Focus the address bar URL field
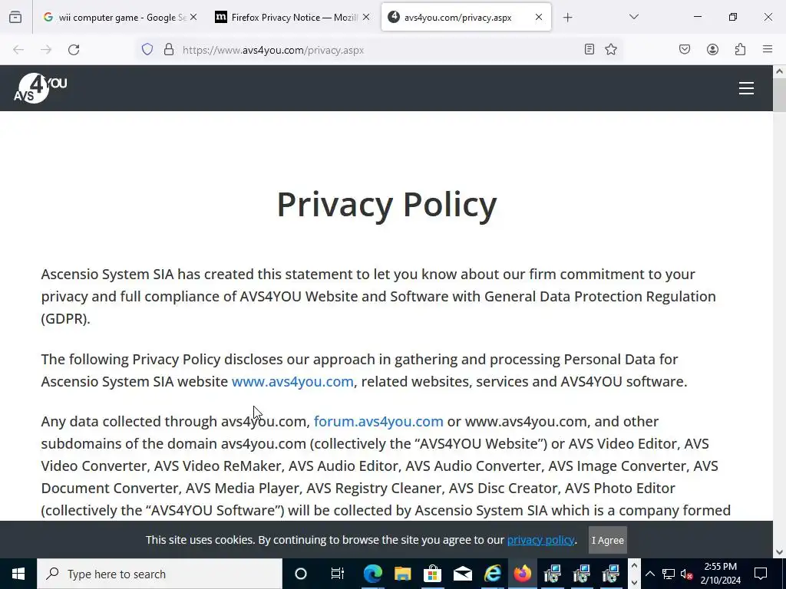Image resolution: width=786 pixels, height=589 pixels. (378, 50)
